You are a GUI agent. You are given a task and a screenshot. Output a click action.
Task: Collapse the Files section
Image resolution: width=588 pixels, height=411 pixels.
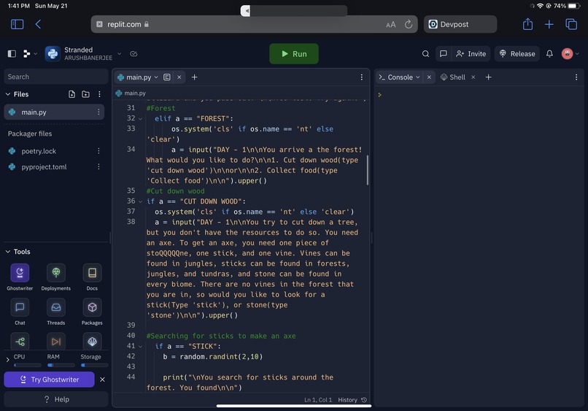pyautogui.click(x=7, y=94)
